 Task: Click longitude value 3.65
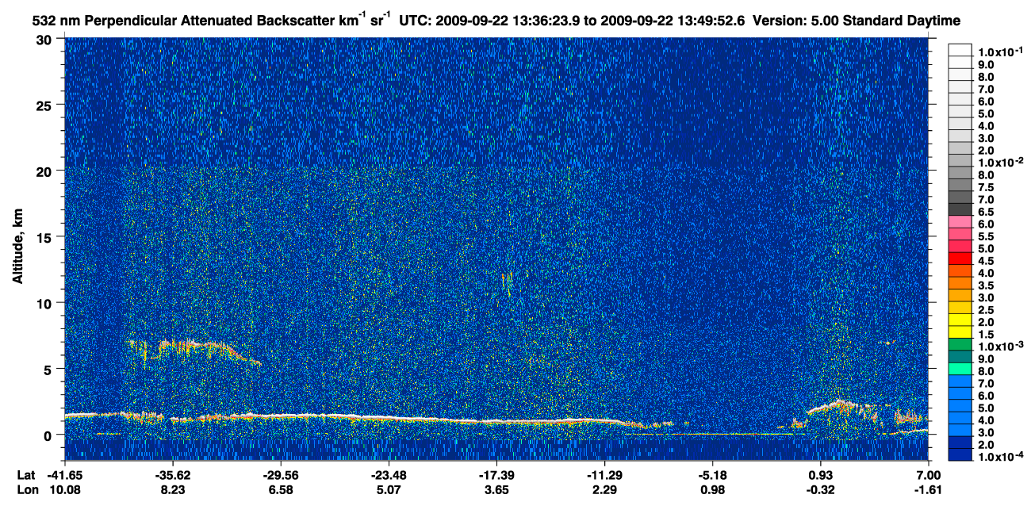coord(496,489)
